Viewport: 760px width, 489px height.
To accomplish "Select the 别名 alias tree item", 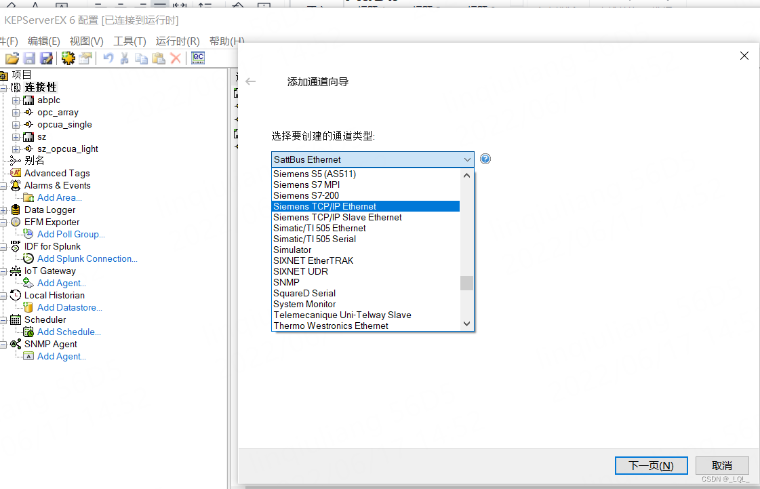I will (35, 161).
